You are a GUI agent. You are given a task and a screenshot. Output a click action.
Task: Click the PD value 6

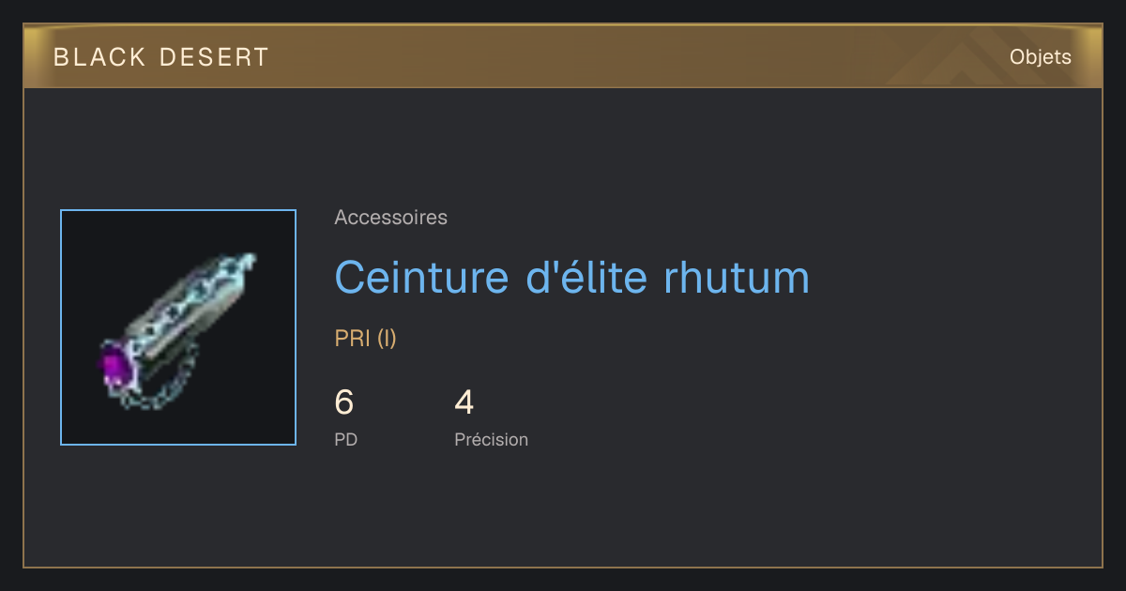(344, 402)
